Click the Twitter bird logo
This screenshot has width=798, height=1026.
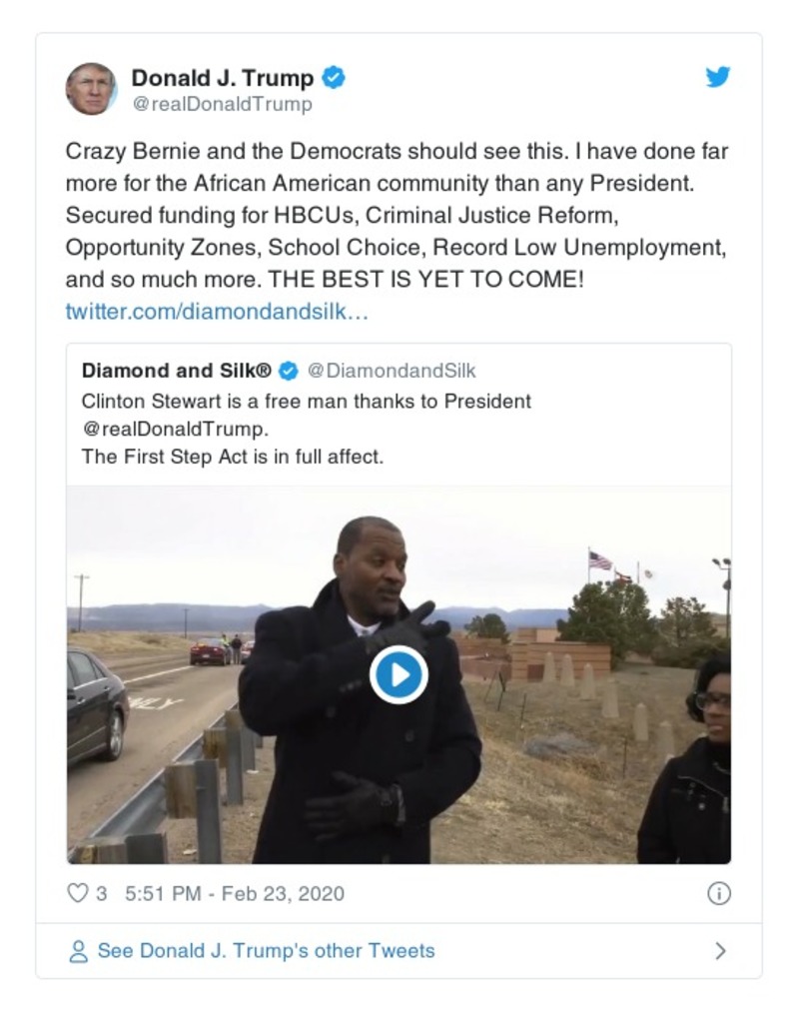717,77
